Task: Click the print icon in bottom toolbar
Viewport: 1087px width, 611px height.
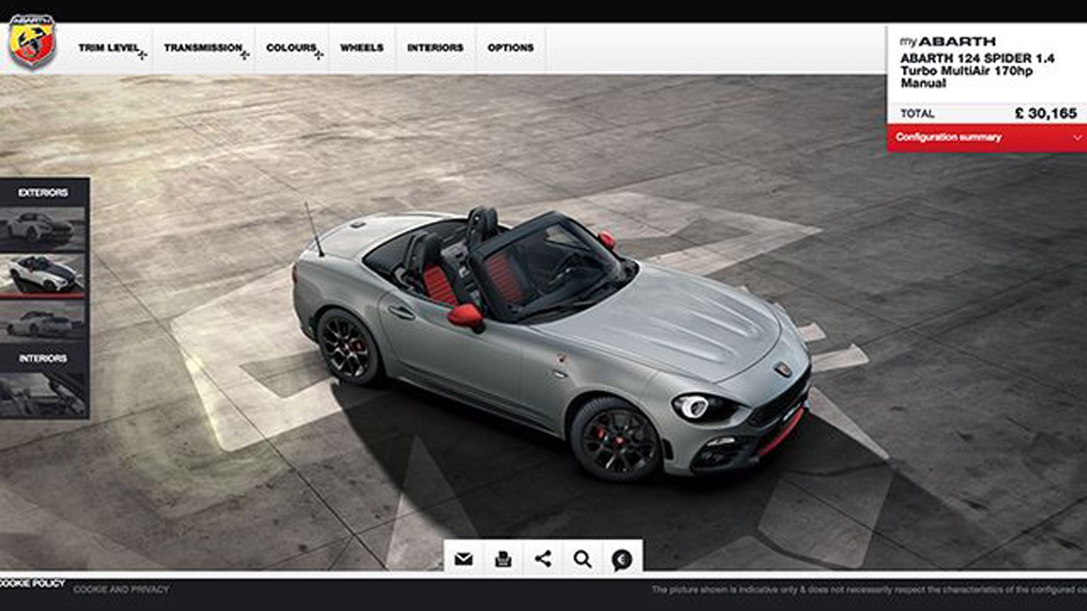Action: [x=503, y=559]
